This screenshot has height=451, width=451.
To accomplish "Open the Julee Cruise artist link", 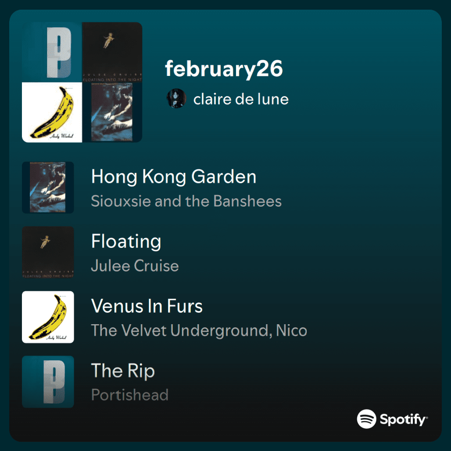I will pos(135,265).
